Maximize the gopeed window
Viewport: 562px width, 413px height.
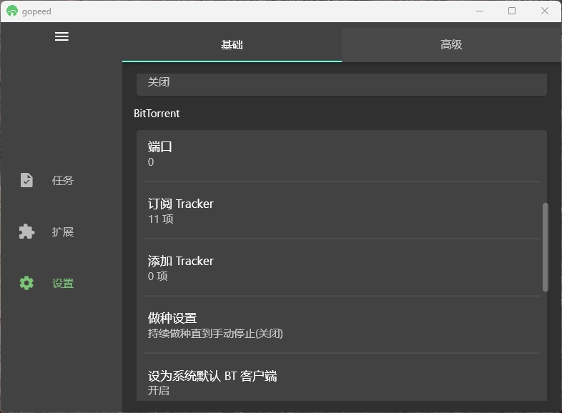pos(512,11)
